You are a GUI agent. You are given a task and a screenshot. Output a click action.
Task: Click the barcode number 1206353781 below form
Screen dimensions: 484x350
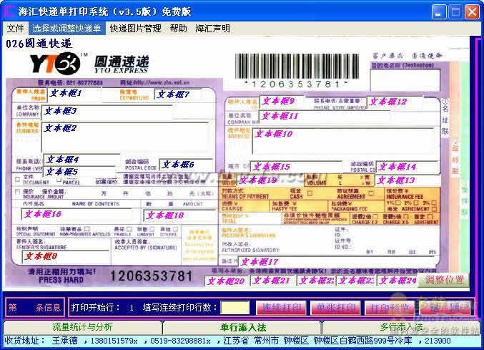(x=152, y=276)
